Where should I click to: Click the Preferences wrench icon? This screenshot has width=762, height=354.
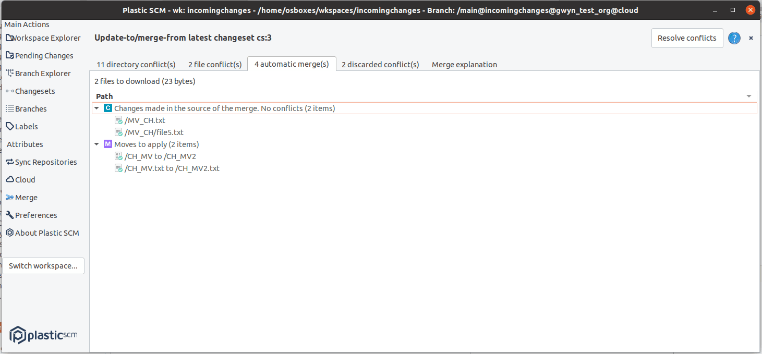(10, 215)
